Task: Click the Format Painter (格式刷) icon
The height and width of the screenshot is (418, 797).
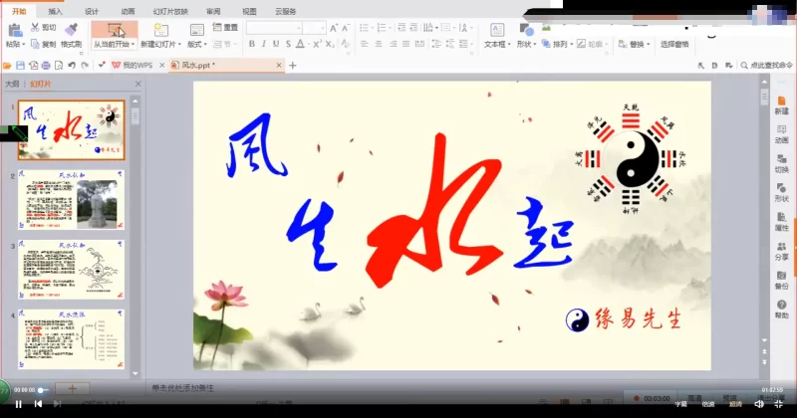Action: [x=70, y=30]
